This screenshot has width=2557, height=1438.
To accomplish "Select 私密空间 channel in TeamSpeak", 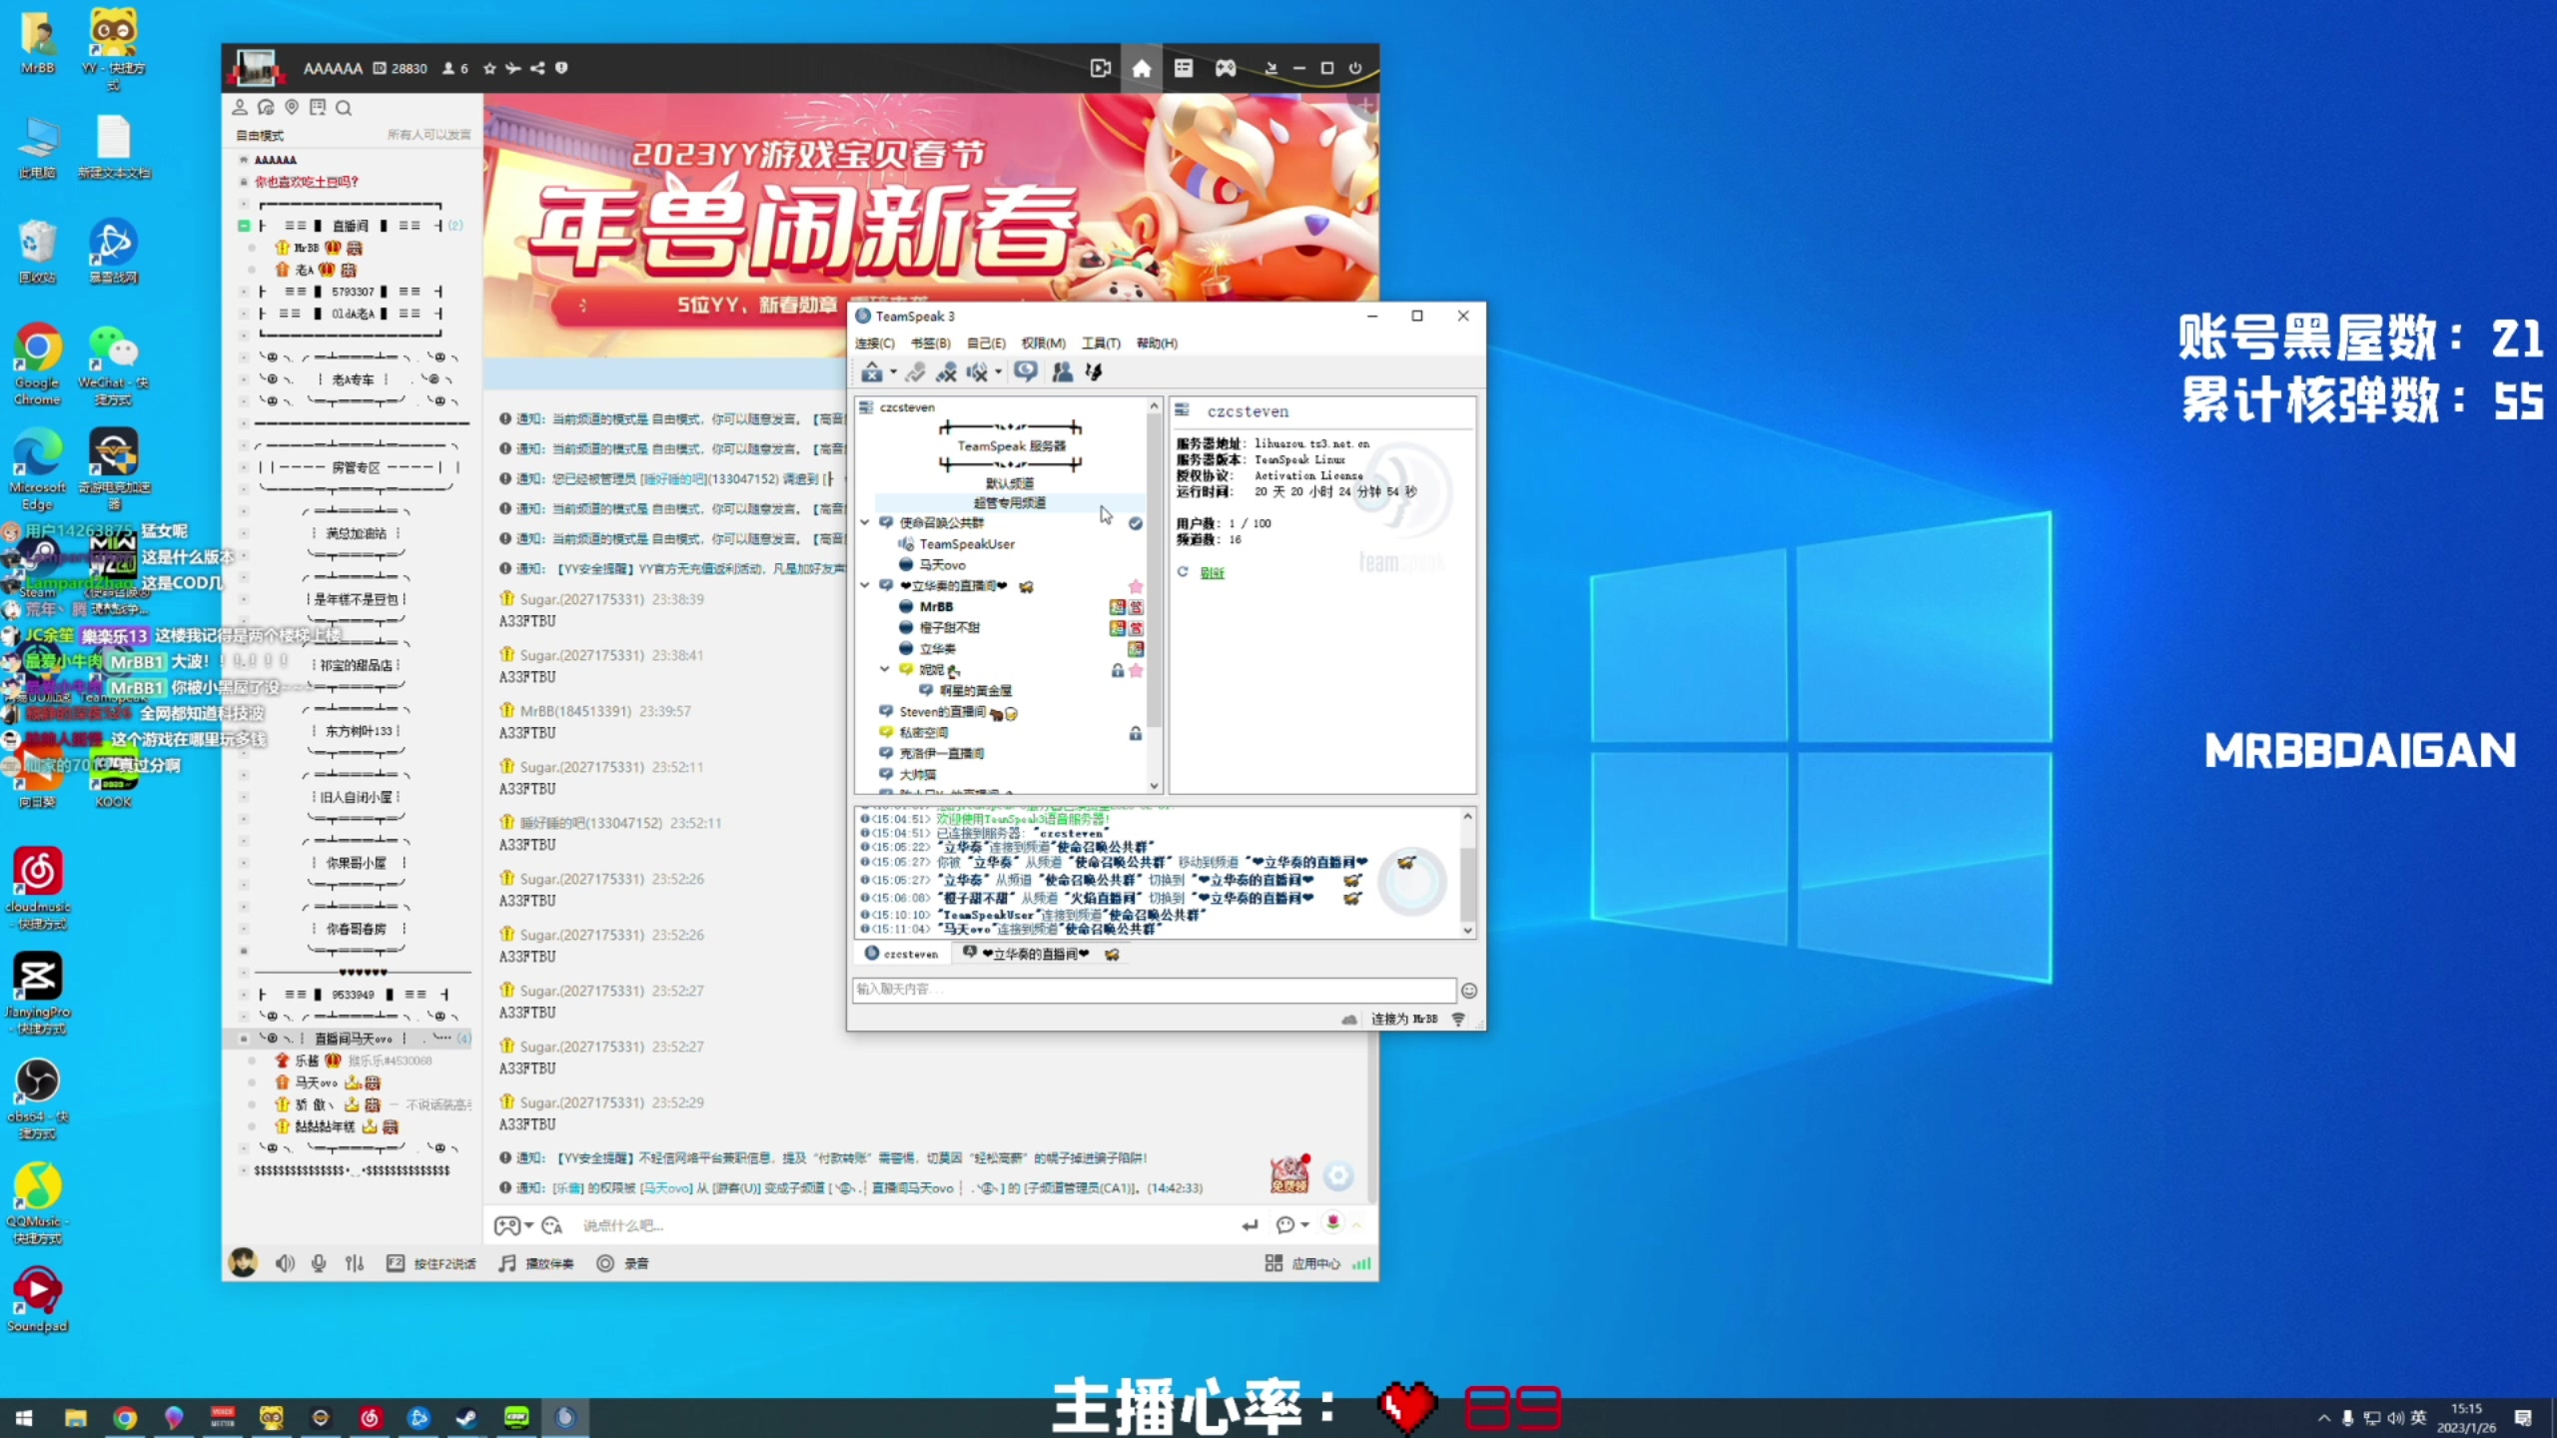I will tap(923, 733).
